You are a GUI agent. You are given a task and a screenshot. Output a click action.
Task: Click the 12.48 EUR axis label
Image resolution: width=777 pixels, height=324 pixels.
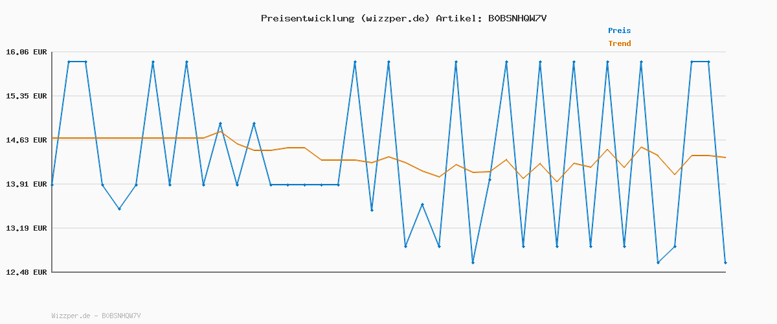coord(27,272)
